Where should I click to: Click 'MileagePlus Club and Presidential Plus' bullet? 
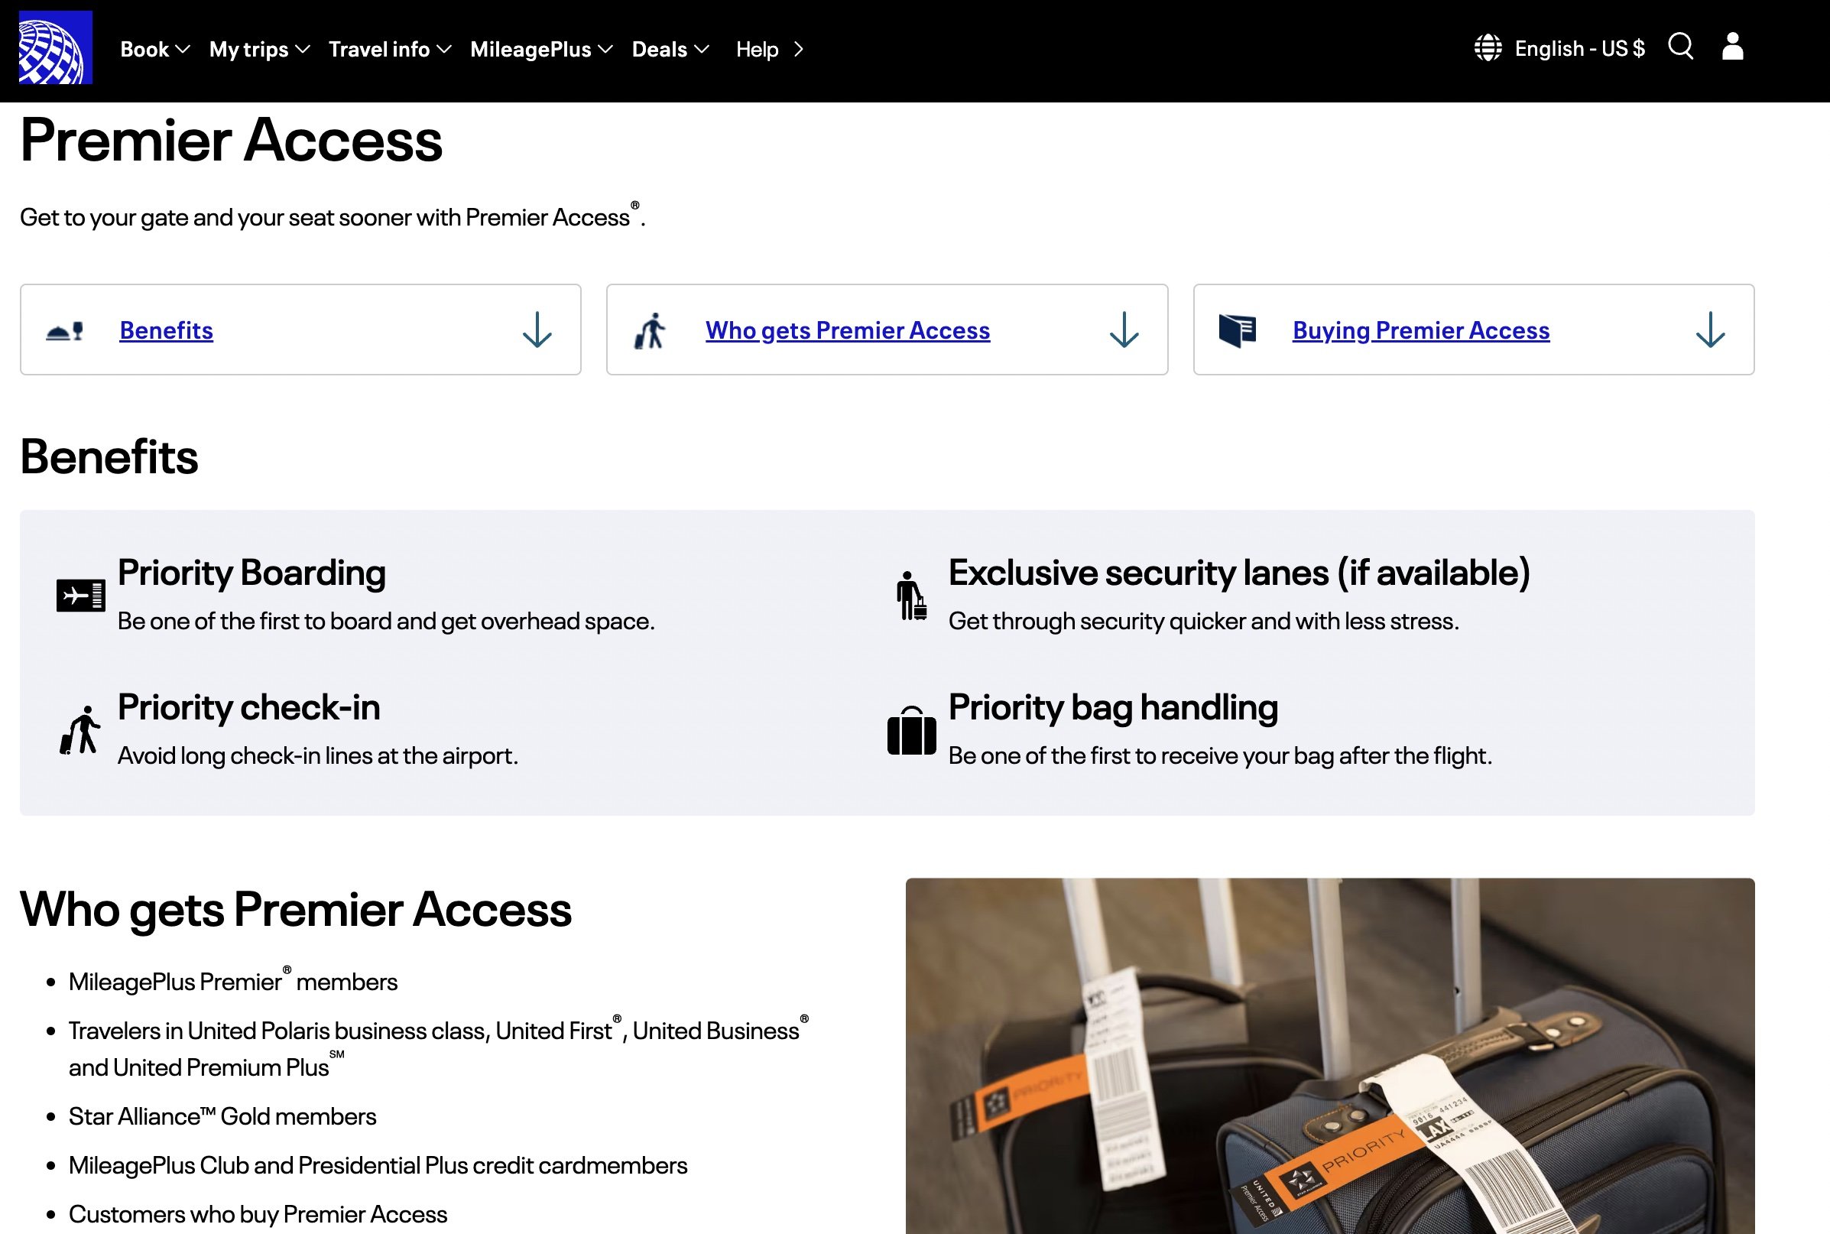point(378,1164)
